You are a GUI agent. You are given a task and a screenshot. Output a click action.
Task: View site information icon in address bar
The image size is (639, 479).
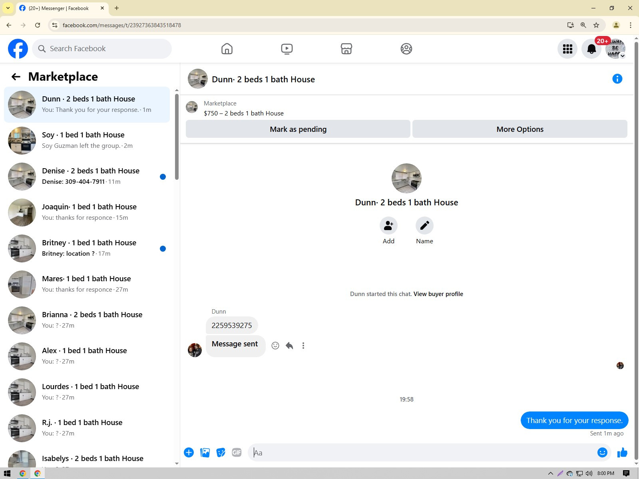coord(55,25)
